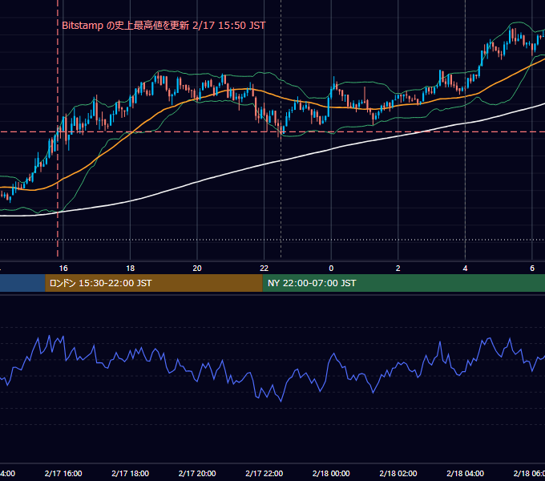This screenshot has width=545, height=481.
Task: Click the 2 hour label on upper axis
Action: click(x=398, y=269)
